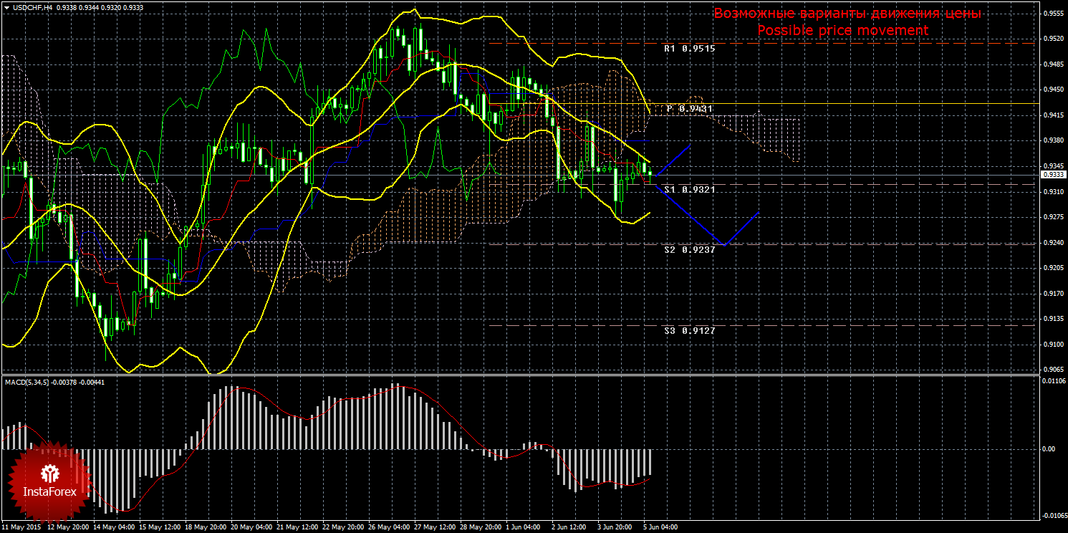Screen dimensions: 1068x533
Task: Click the 0.9415 price scale value
Action: [x=1052, y=115]
